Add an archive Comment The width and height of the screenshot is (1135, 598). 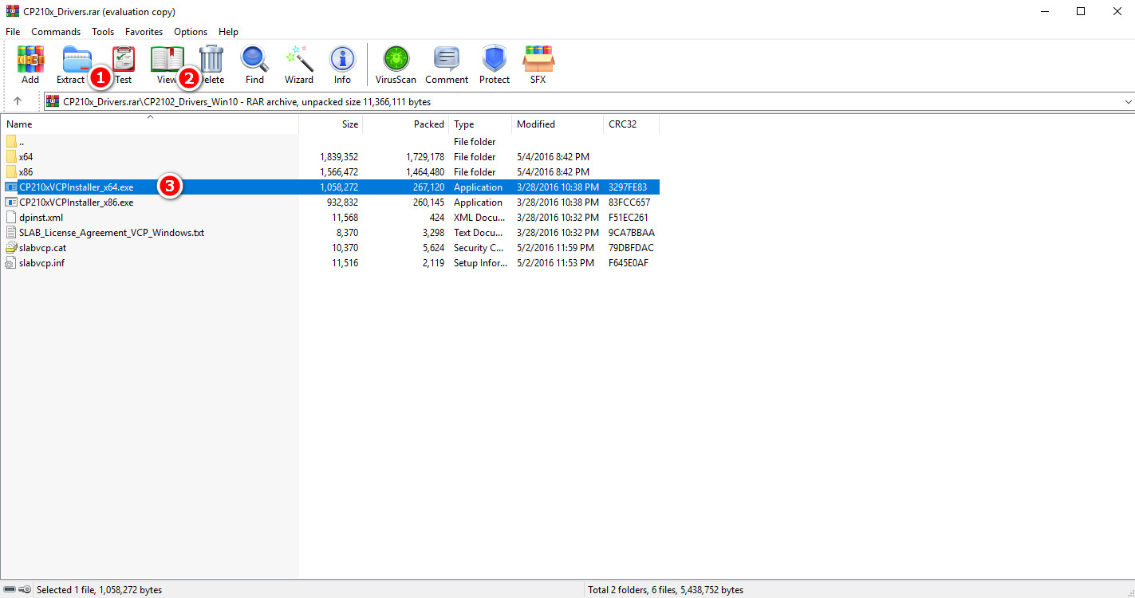(447, 64)
